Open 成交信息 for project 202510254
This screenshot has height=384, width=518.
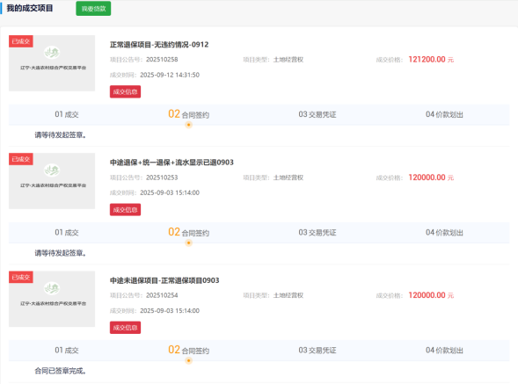pos(125,328)
